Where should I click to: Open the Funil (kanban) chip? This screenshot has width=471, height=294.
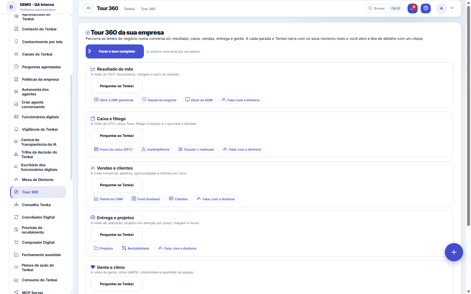pyautogui.click(x=146, y=199)
